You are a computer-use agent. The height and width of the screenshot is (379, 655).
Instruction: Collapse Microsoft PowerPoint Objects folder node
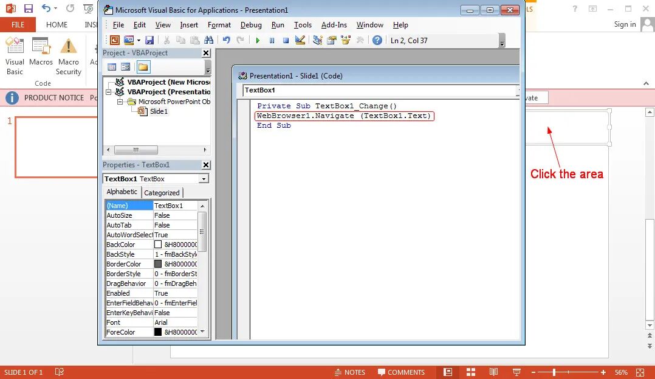coord(120,102)
